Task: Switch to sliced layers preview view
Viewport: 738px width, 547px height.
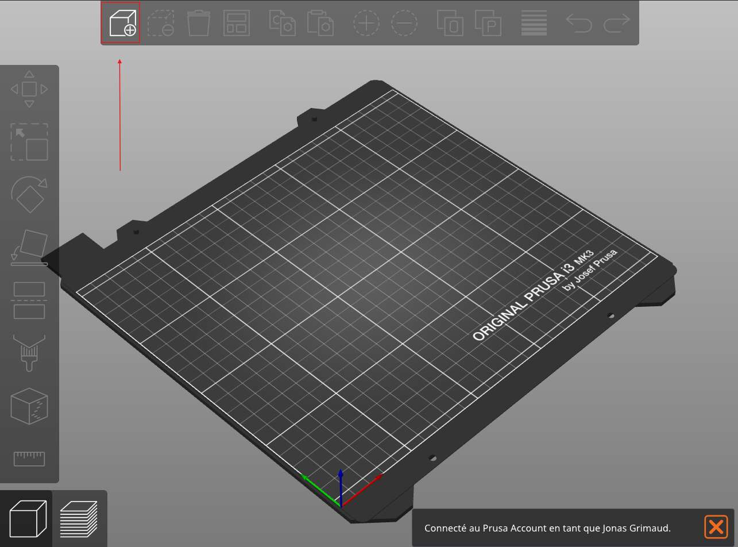Action: point(79,519)
